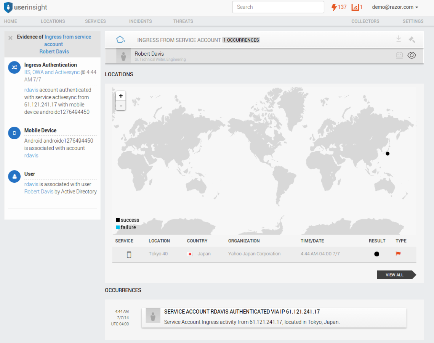Open the Incidents menu tab

click(140, 21)
